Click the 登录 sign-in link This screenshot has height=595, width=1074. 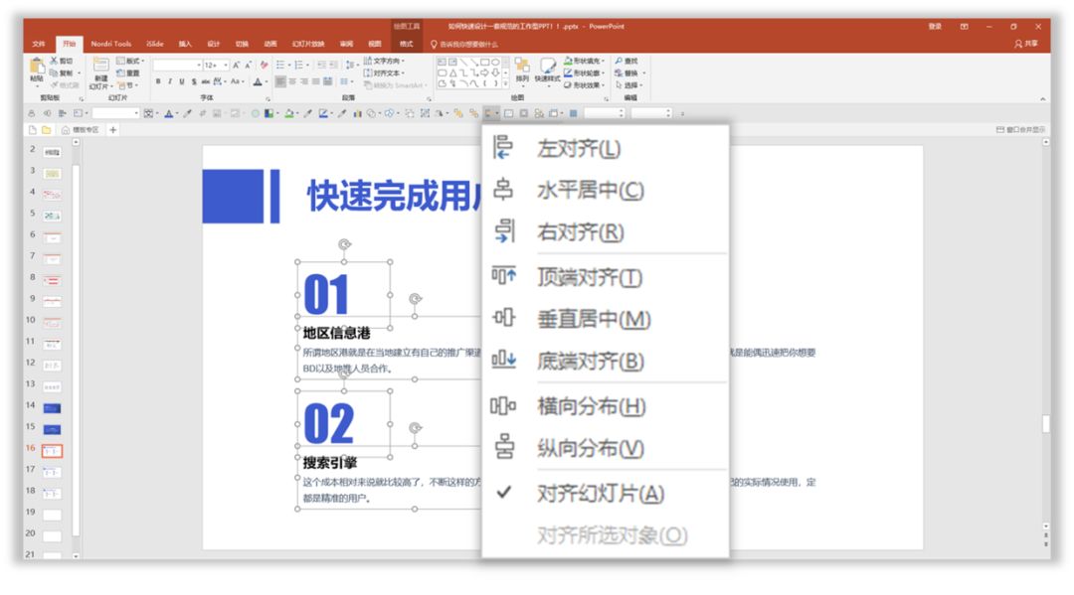[935, 26]
